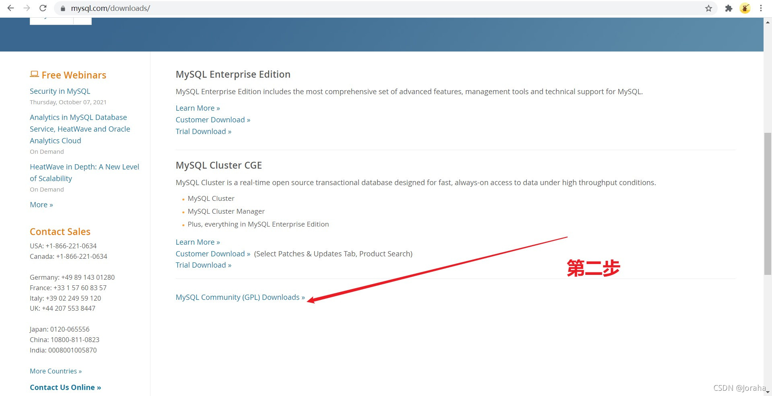Click the MySQL Cluster CGE heading

[x=219, y=165]
